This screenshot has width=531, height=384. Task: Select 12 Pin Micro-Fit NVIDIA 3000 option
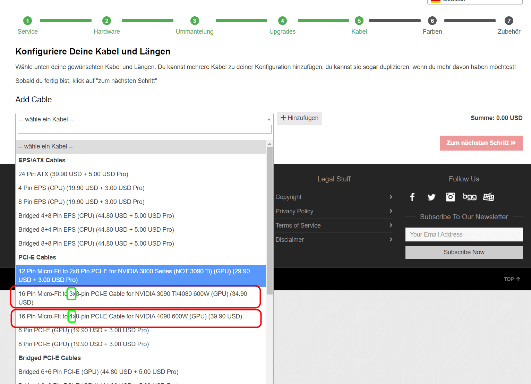[x=141, y=275]
